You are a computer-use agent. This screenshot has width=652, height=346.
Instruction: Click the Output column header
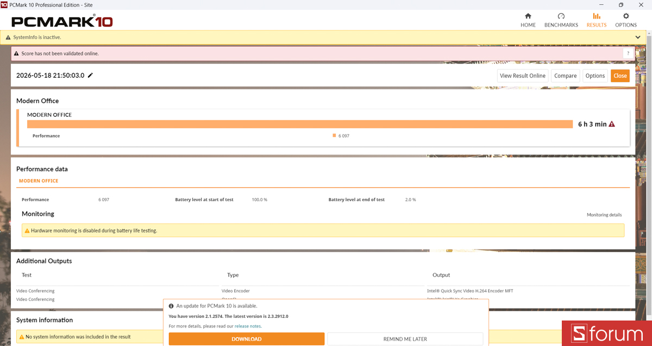pyautogui.click(x=441, y=275)
